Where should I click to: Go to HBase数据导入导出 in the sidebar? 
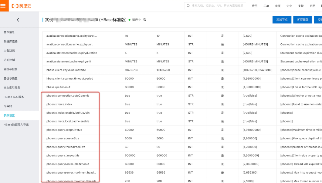(x=16, y=125)
